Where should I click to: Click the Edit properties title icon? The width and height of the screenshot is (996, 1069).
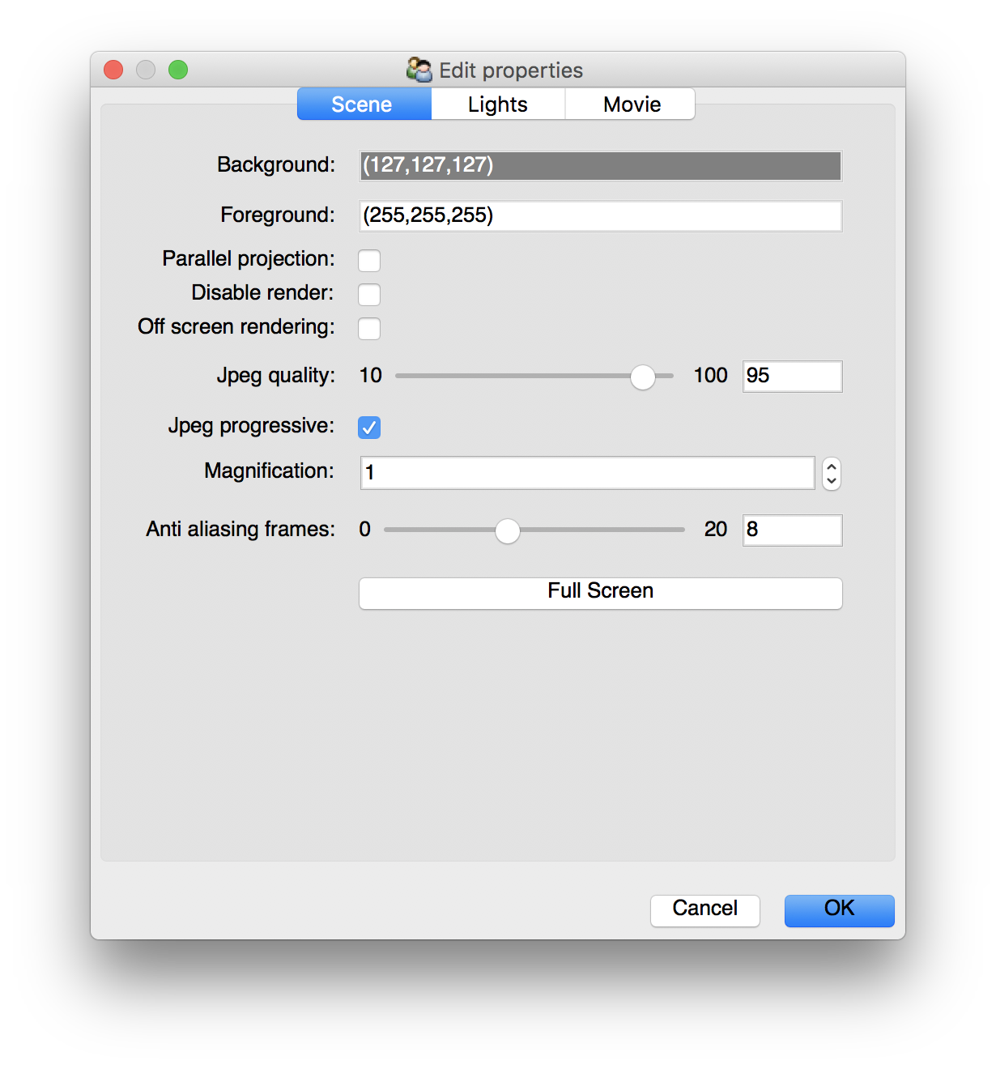(419, 70)
